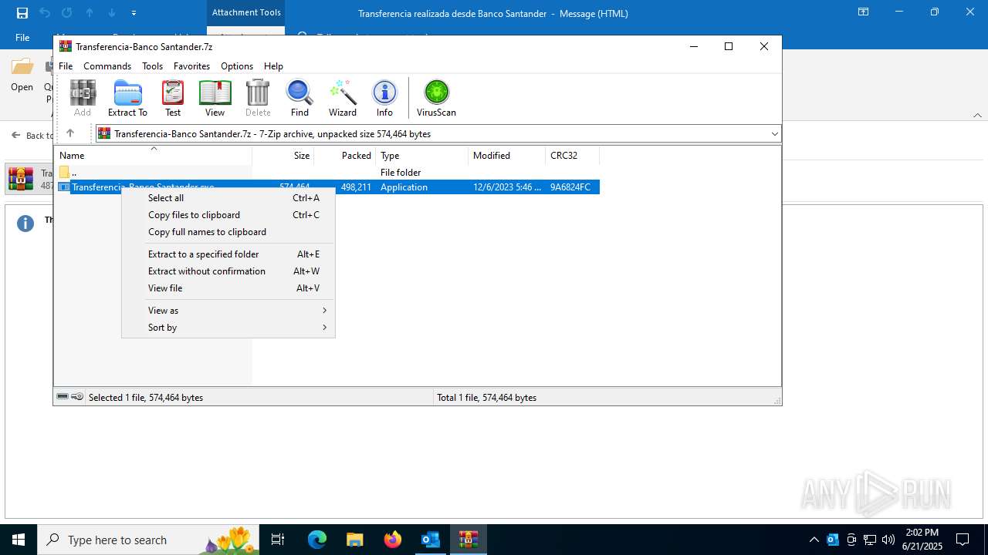Click the Windows Start button
This screenshot has width=988, height=555.
[19, 540]
